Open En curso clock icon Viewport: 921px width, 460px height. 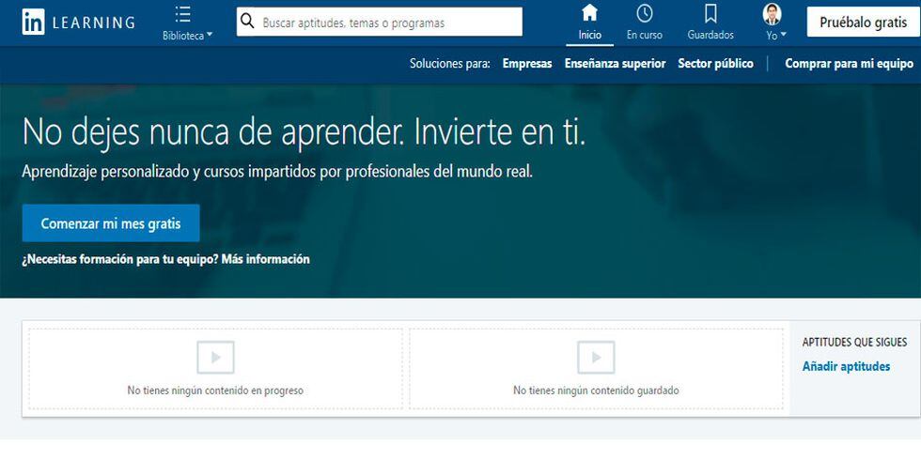645,14
